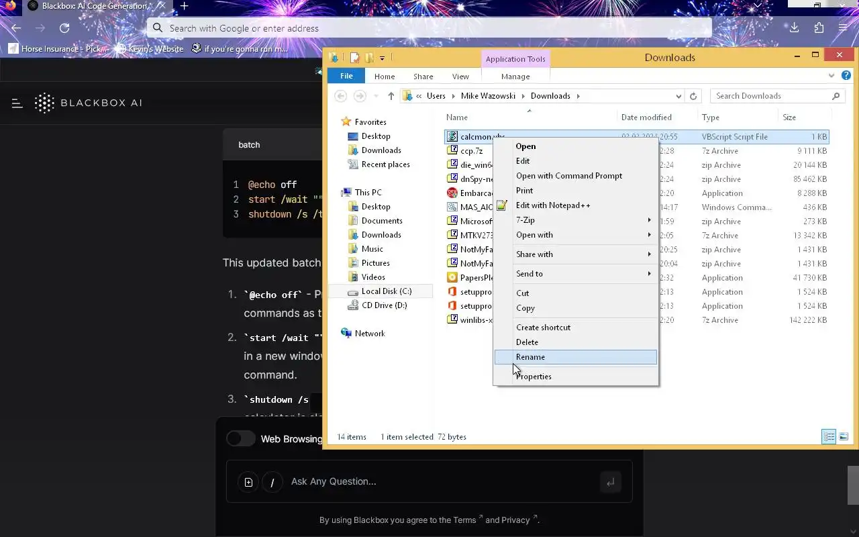Focus the Firefox address bar
The image size is (859, 537).
point(429,28)
